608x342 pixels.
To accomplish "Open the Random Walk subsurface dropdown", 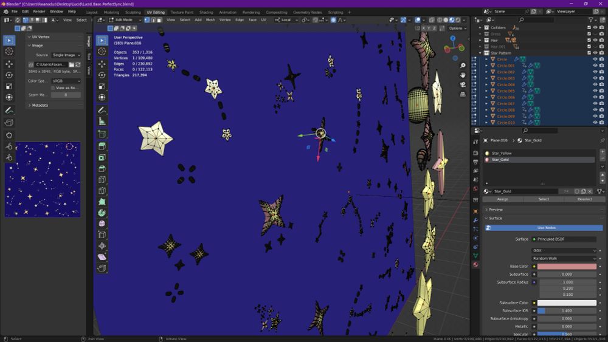I will point(564,258).
